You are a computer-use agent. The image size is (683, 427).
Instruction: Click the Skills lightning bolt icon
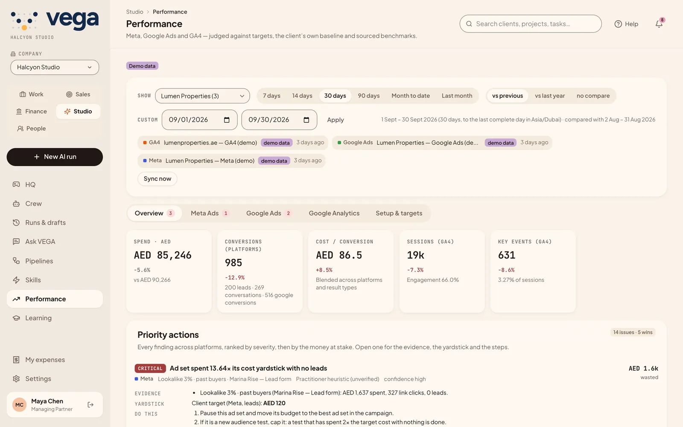pos(16,280)
